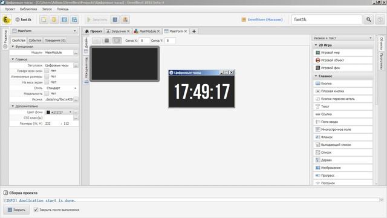387x218 pixels.
Task: Pick the 'Плоская кнопка' component
Action: click(343, 91)
